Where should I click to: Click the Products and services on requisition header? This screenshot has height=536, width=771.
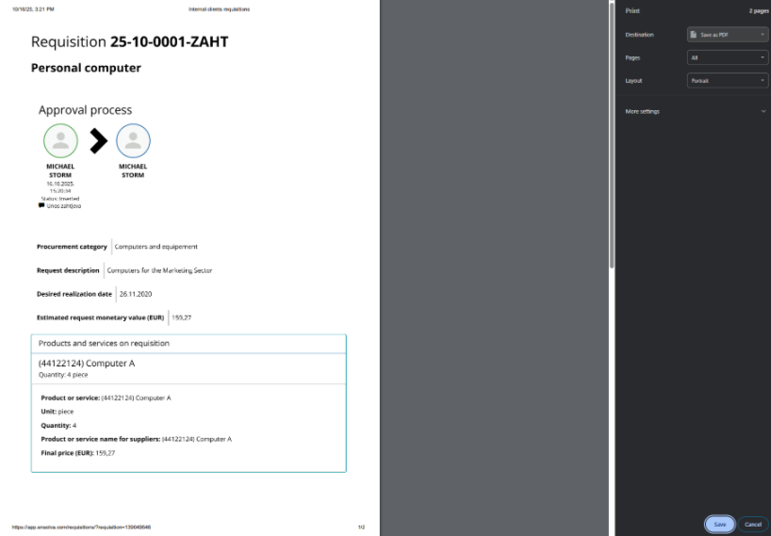point(104,343)
